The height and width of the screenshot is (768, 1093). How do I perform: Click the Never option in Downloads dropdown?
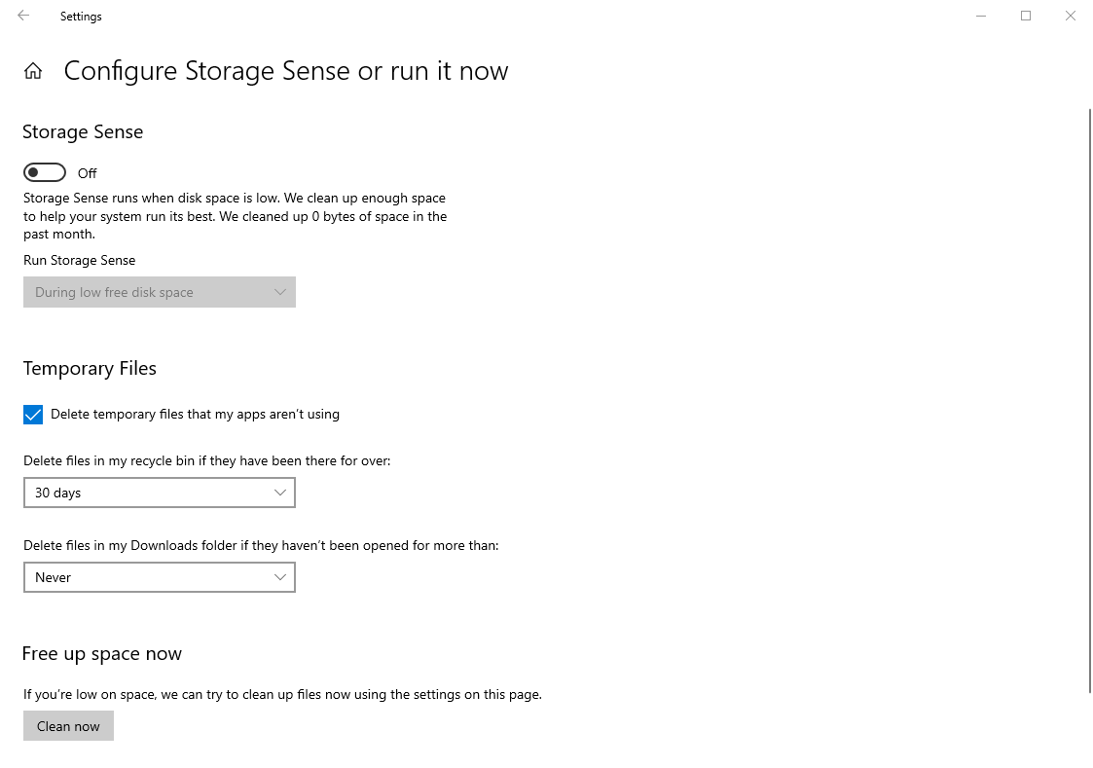coord(53,577)
